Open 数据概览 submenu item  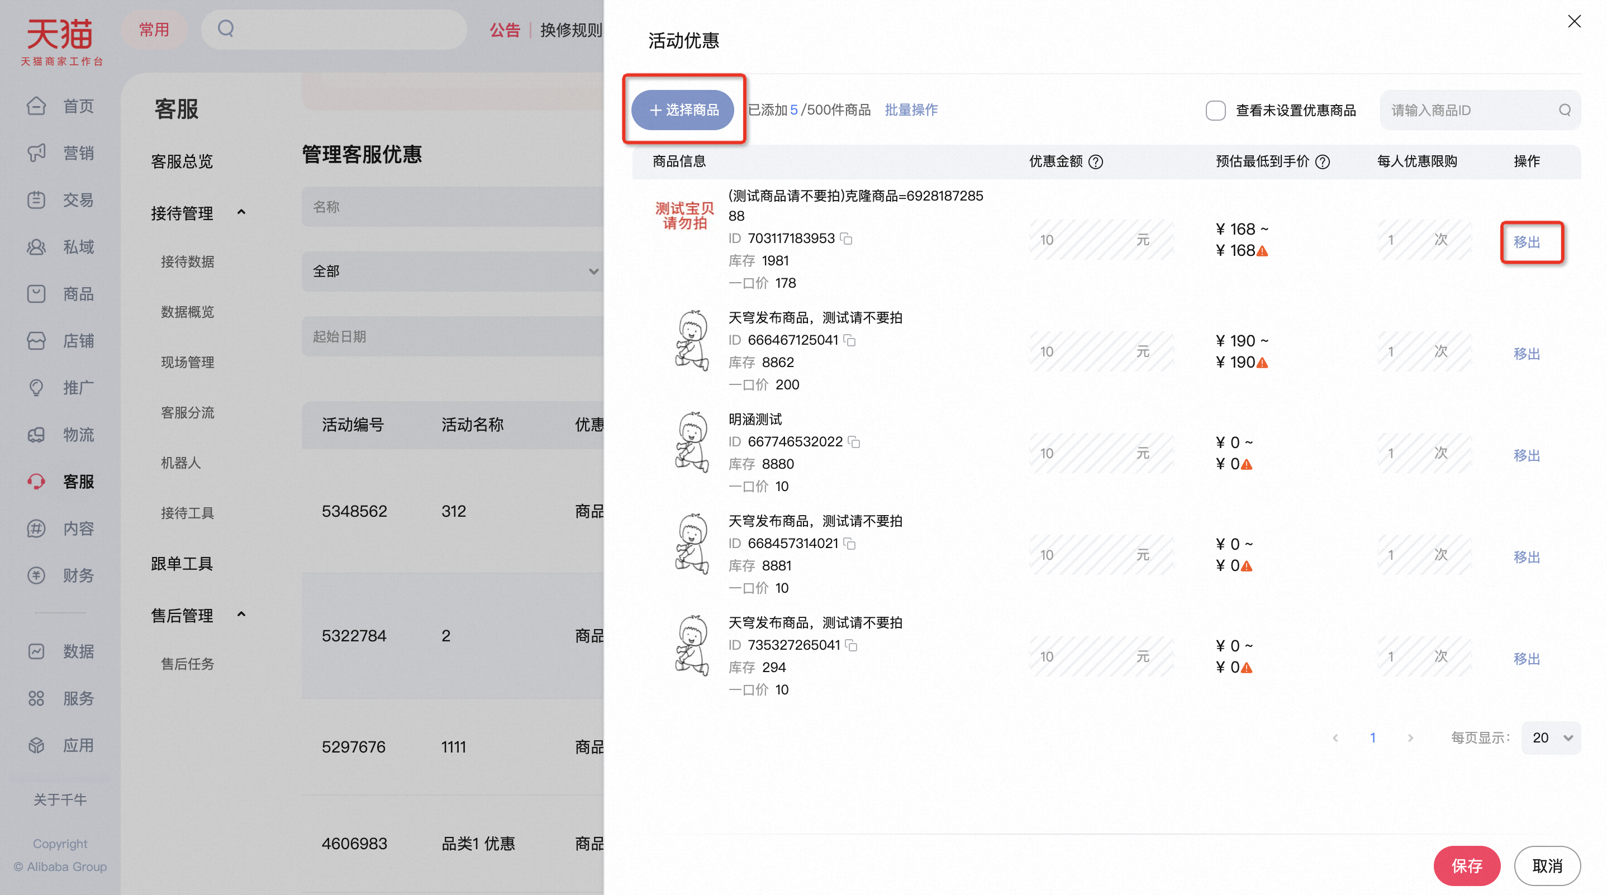(x=187, y=312)
